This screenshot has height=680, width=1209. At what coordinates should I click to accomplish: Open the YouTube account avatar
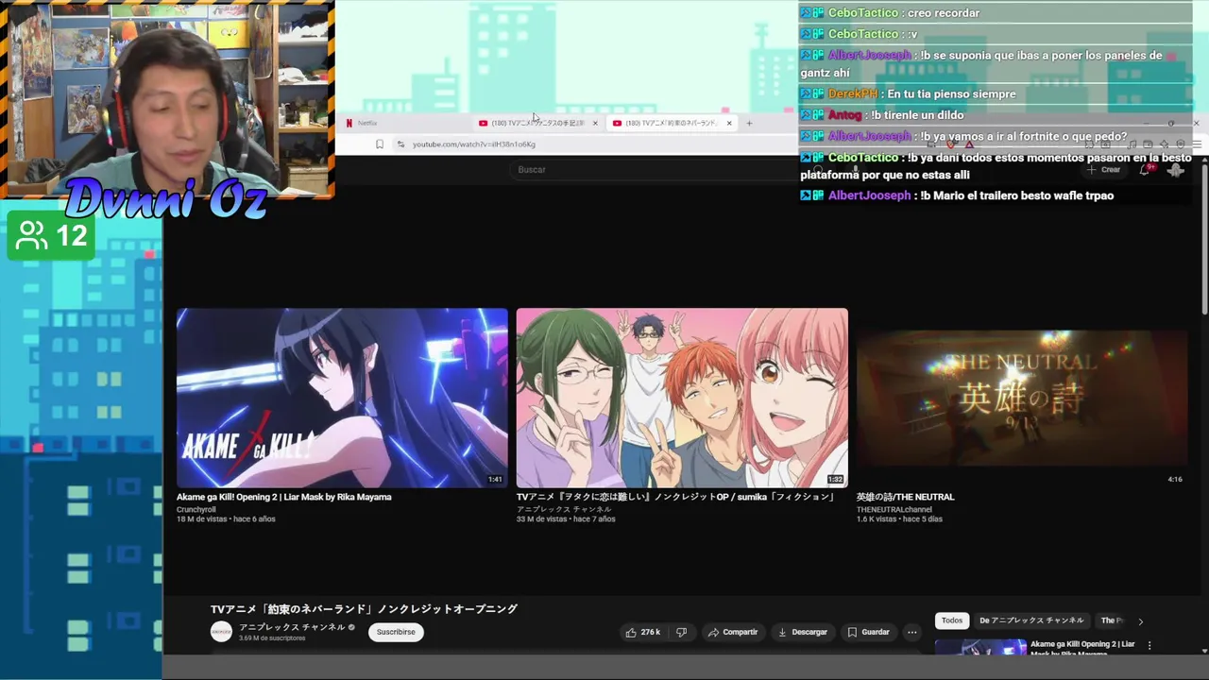[1176, 170]
